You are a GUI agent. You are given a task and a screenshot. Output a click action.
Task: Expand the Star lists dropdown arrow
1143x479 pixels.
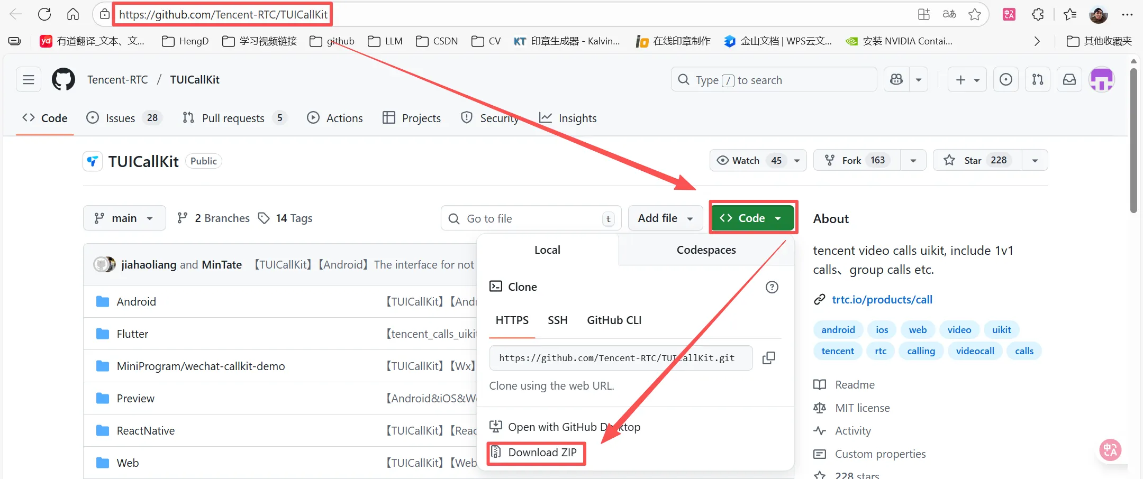point(1035,160)
